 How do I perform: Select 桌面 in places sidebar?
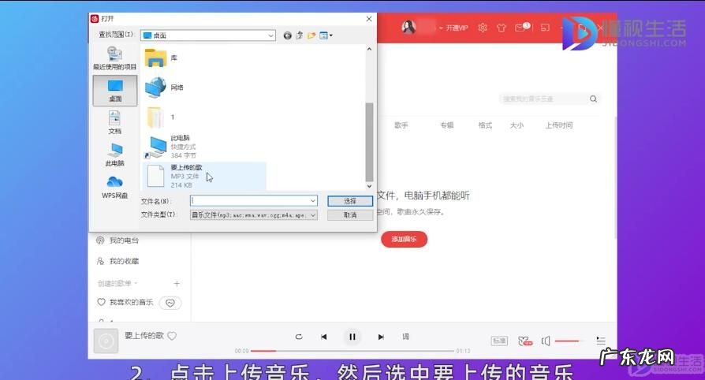click(x=114, y=91)
